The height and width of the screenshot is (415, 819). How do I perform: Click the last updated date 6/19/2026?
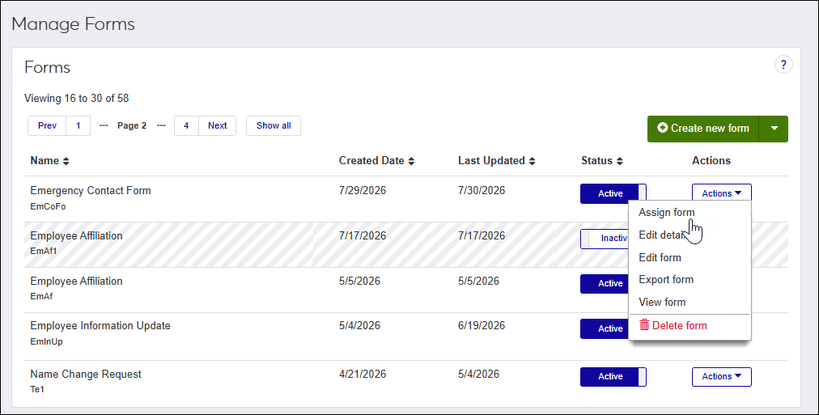click(482, 326)
